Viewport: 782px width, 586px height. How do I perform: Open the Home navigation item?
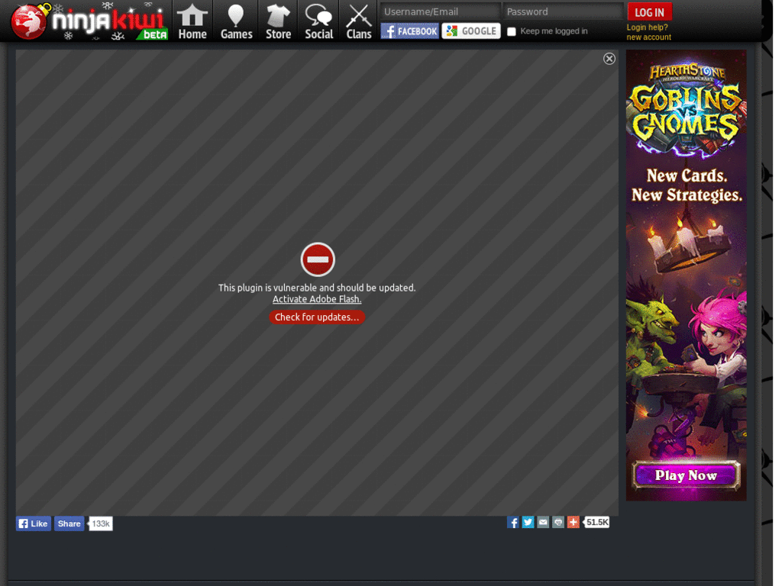click(192, 21)
